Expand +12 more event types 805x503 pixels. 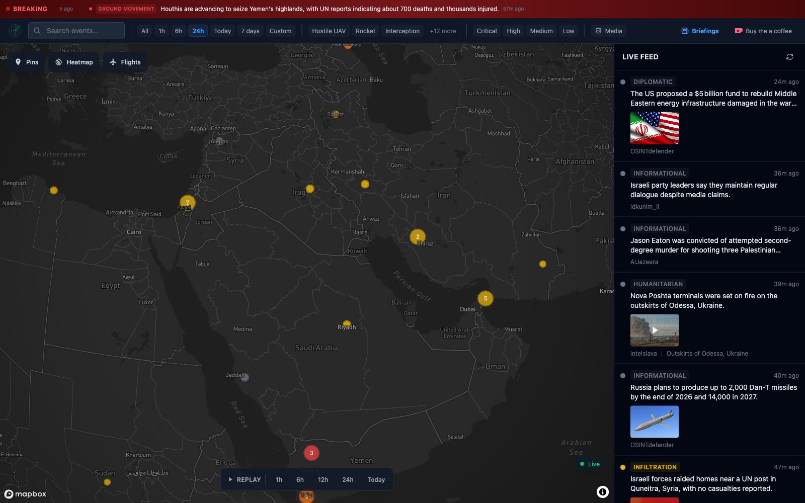pyautogui.click(x=443, y=31)
